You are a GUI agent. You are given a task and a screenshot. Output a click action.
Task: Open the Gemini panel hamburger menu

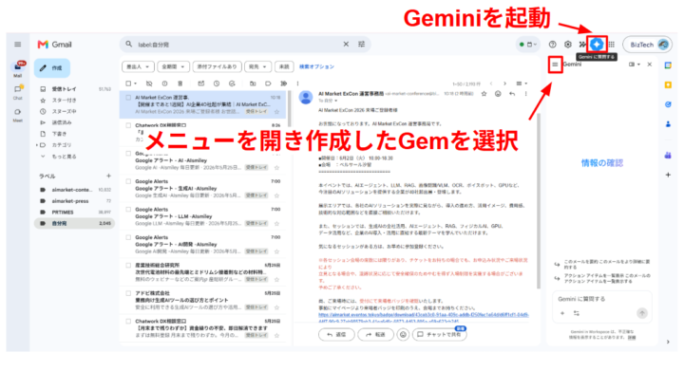point(555,65)
